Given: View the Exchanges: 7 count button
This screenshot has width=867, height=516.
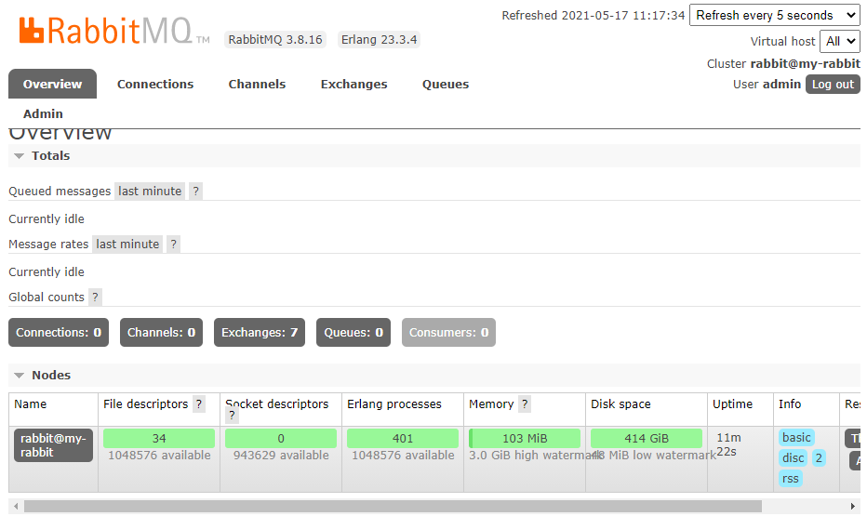Looking at the screenshot, I should pos(260,333).
